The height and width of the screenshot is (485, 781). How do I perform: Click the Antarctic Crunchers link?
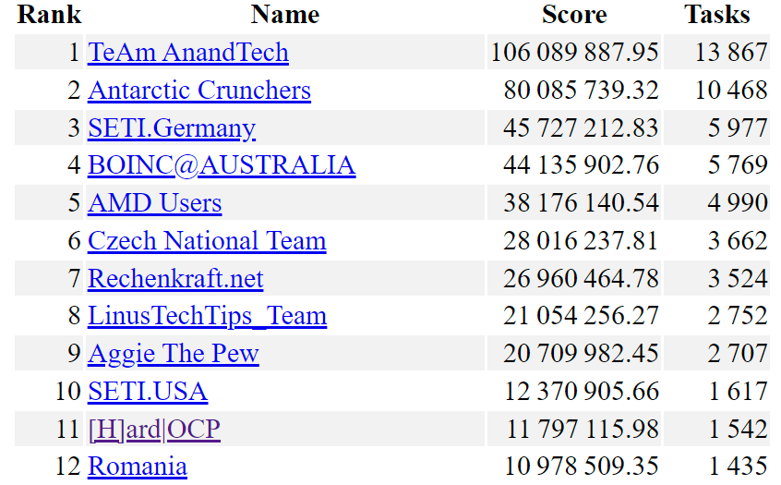(x=199, y=91)
